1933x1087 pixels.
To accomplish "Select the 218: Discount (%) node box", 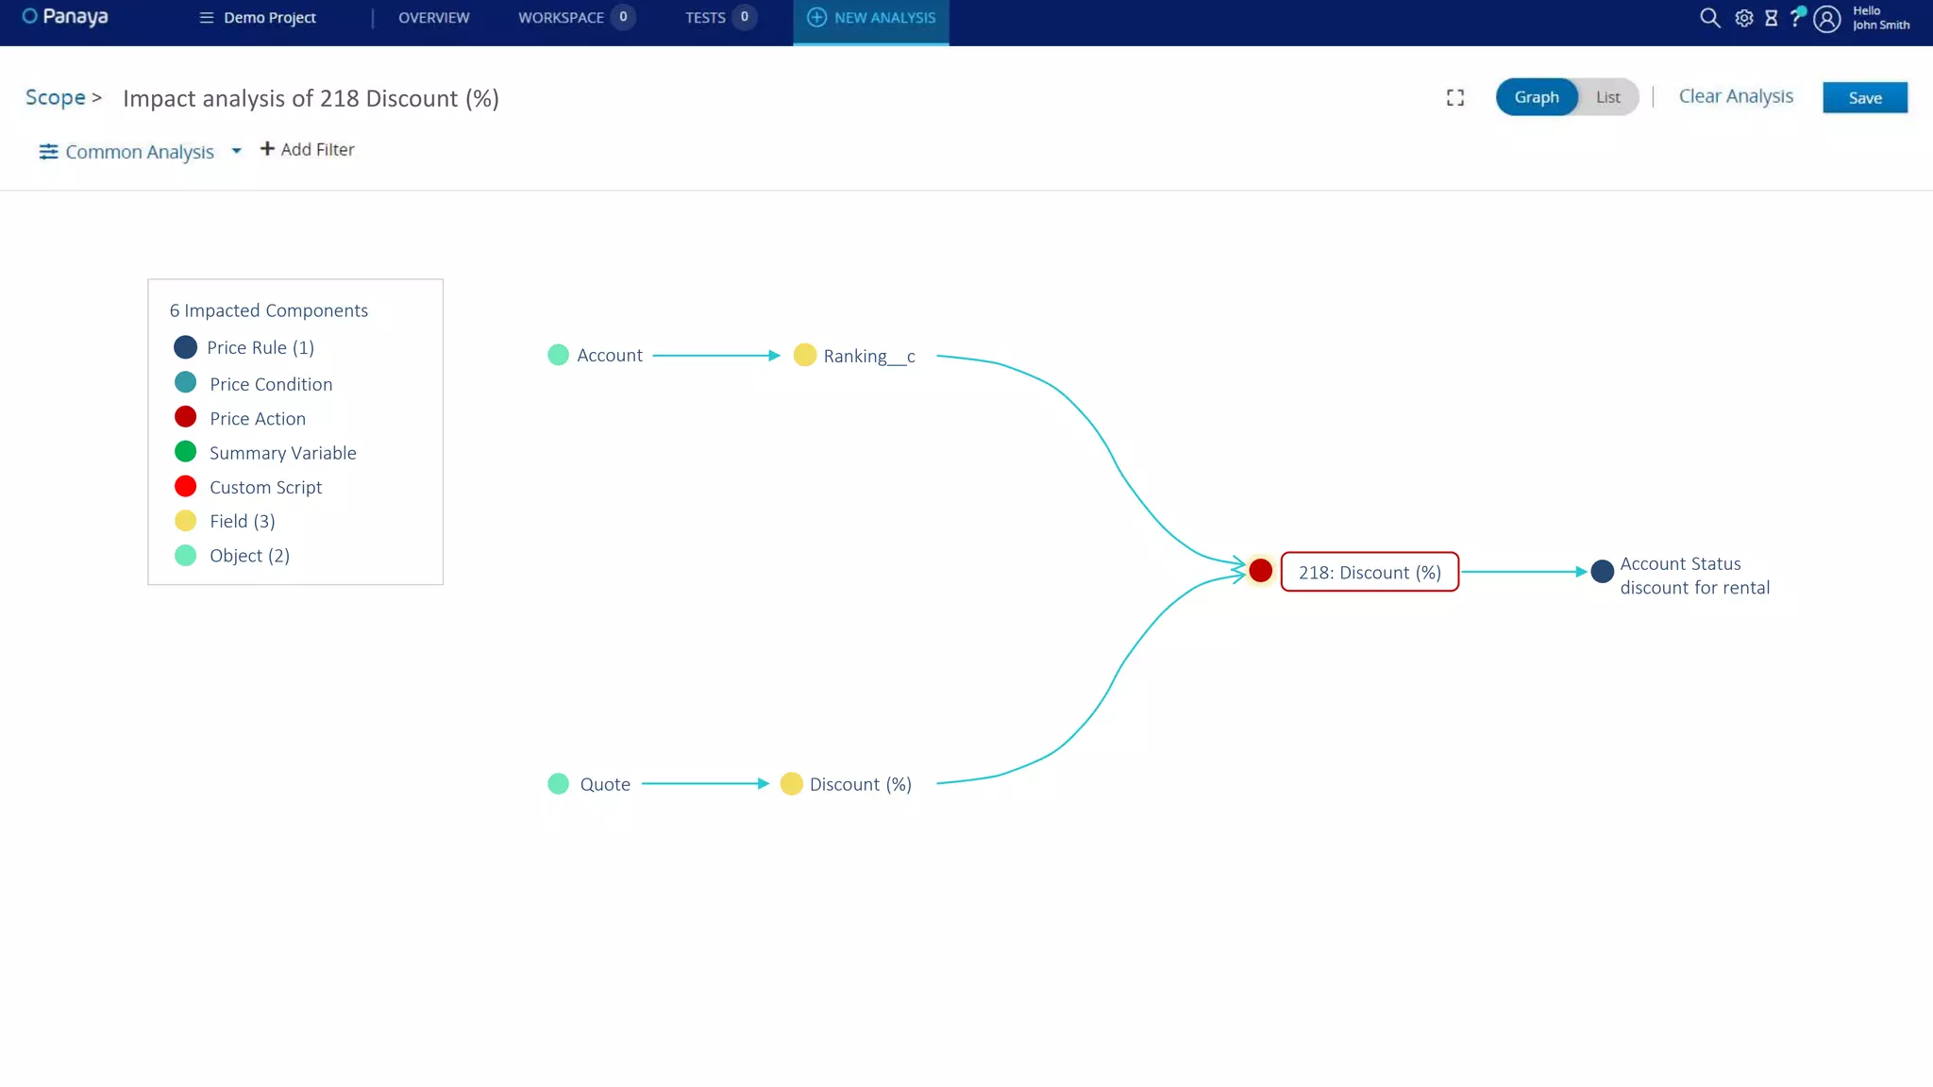I will pos(1369,573).
